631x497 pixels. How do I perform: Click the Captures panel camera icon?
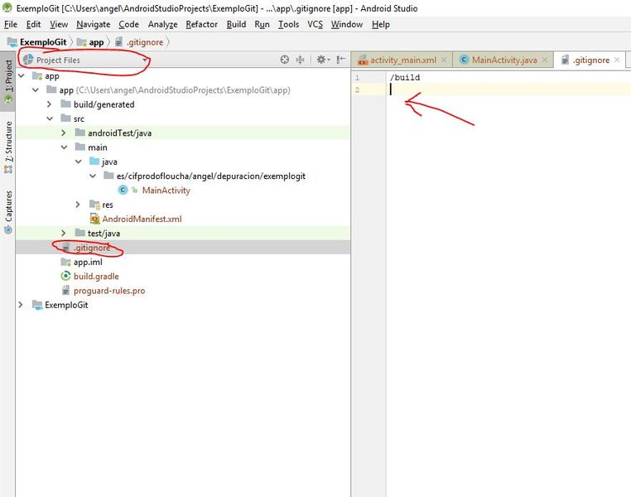point(8,229)
